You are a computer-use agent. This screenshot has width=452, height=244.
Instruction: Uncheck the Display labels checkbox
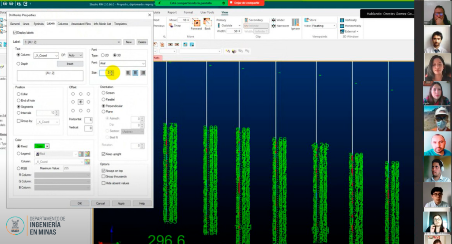pyautogui.click(x=15, y=33)
